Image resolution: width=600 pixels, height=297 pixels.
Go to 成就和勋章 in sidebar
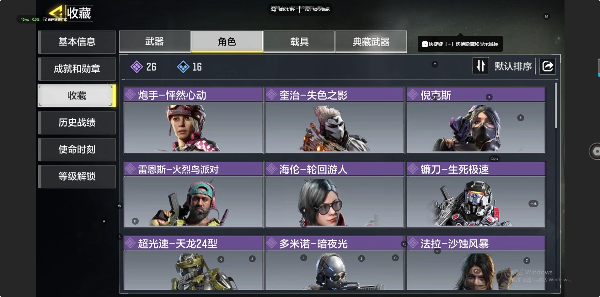[77, 69]
